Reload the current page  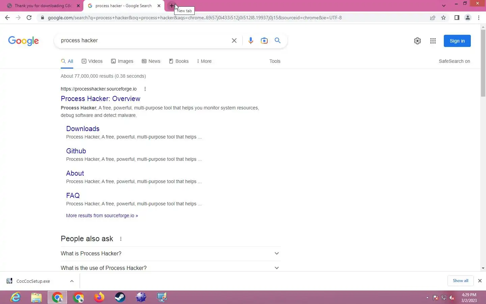point(29,18)
